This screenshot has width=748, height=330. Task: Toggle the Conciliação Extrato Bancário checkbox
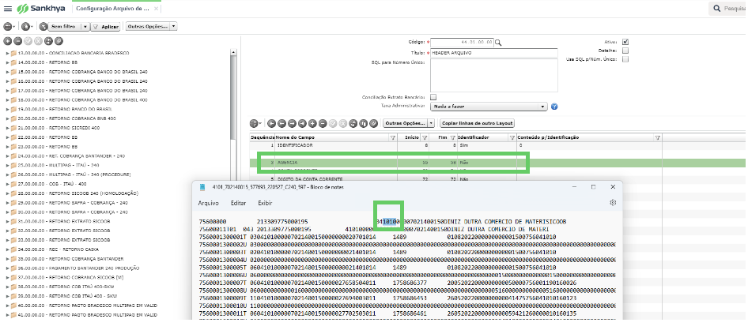(433, 97)
